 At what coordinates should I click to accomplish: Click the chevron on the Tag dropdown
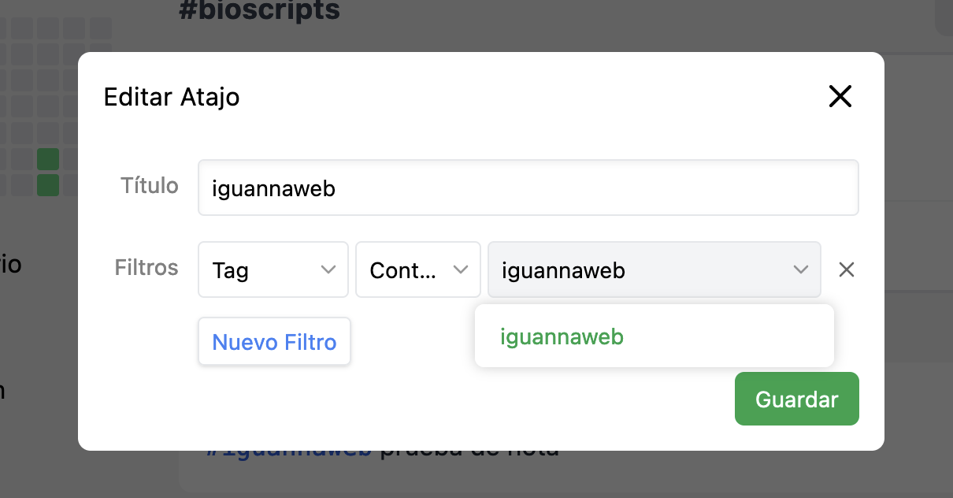pyautogui.click(x=328, y=269)
